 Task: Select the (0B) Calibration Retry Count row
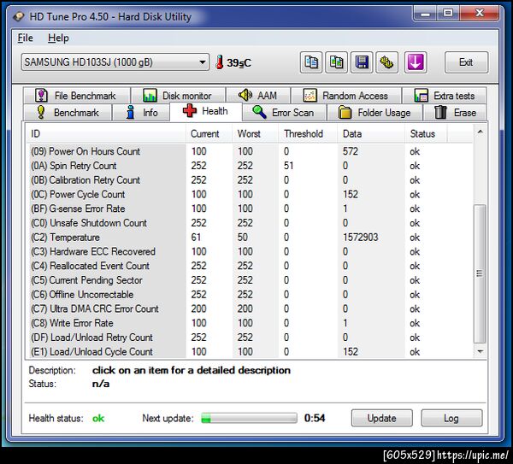pos(250,180)
